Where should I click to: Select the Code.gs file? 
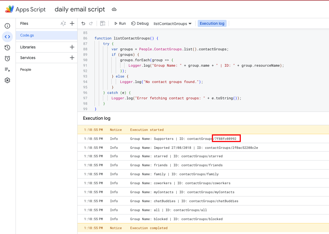pyautogui.click(x=27, y=35)
